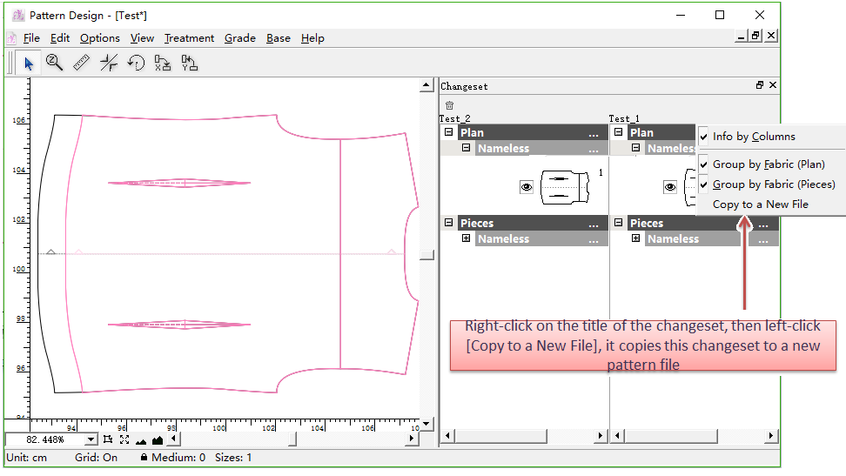This screenshot has width=846, height=476.
Task: Expand Nameless under Test_2 Pieces
Action: (467, 238)
